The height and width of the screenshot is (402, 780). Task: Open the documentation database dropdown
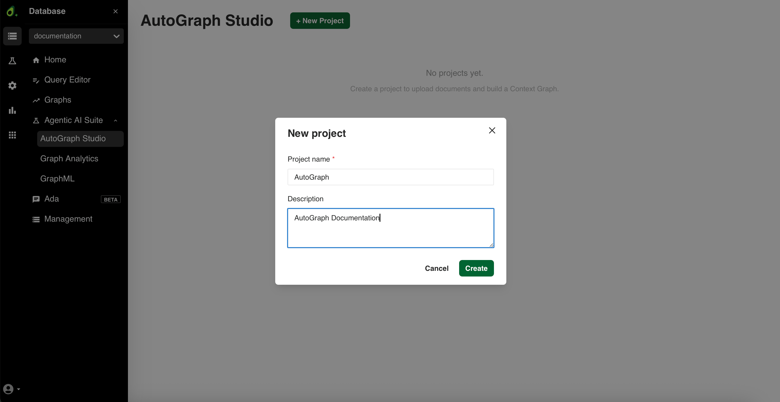click(76, 36)
